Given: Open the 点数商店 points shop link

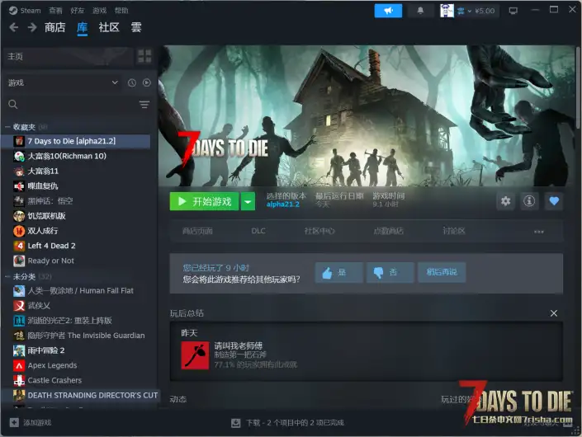Looking at the screenshot, I should (x=388, y=232).
